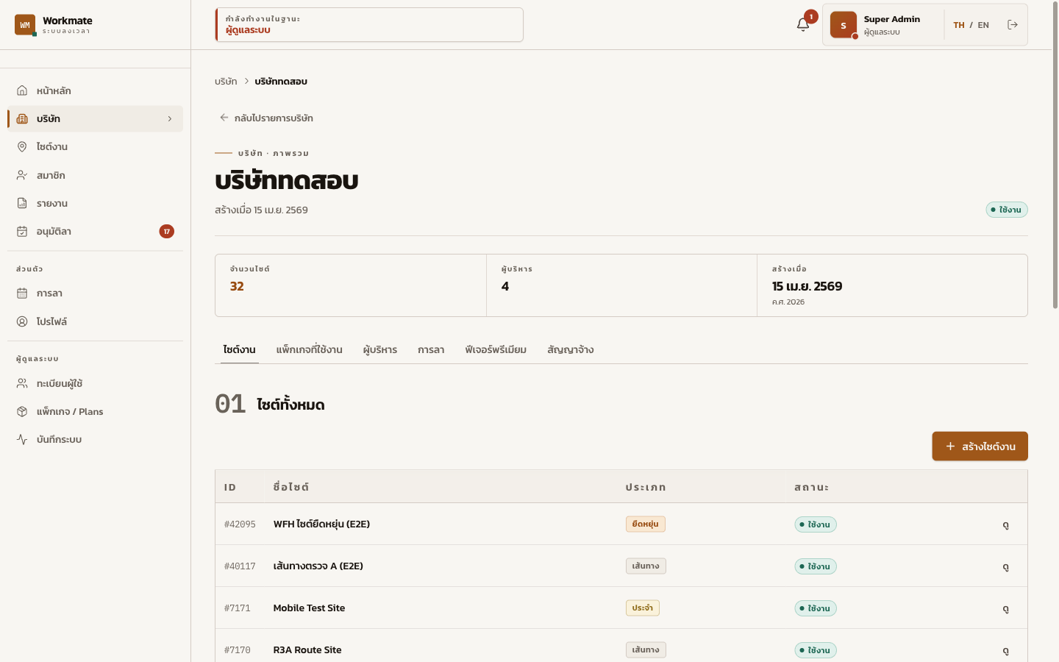Image resolution: width=1059 pixels, height=662 pixels.
Task: Switch to สัญญาจ้าง tab
Action: click(x=571, y=349)
